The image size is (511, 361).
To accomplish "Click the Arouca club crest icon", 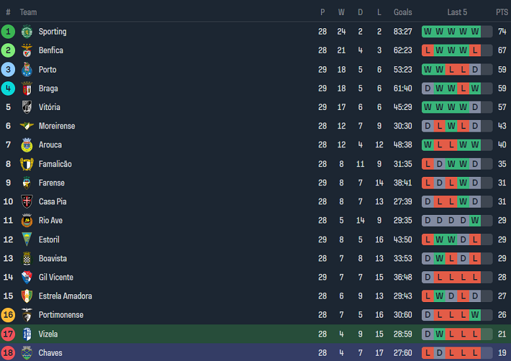I will point(27,145).
